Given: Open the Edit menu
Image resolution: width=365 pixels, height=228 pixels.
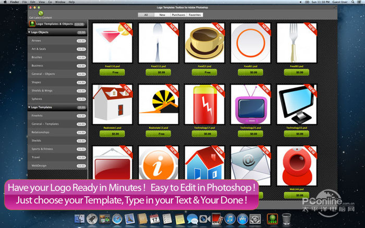Looking at the screenshot, I should [x=33, y=2].
